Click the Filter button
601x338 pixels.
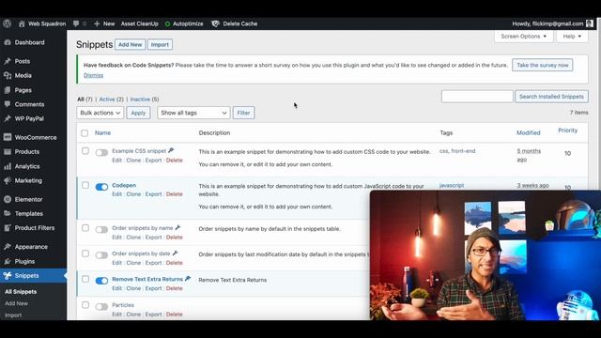tap(243, 113)
